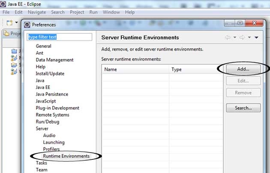Close the Preferences dialog
270x173 pixels.
254,23
